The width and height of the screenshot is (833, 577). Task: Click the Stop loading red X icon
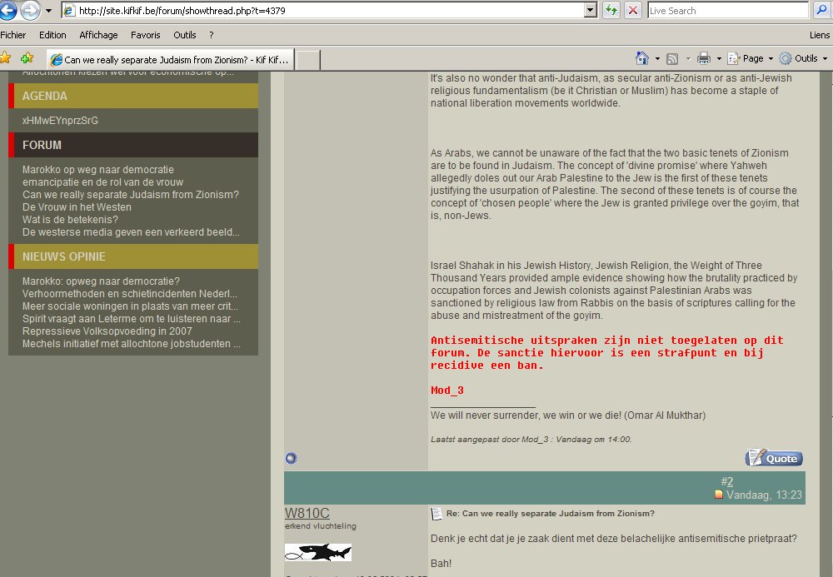click(633, 11)
